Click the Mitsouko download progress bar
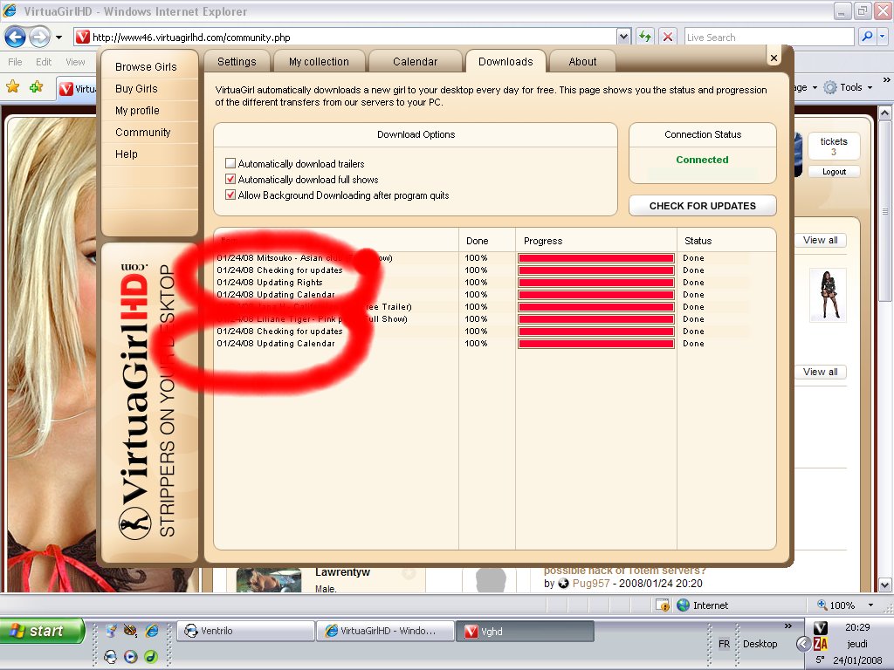The height and width of the screenshot is (670, 894). [596, 258]
